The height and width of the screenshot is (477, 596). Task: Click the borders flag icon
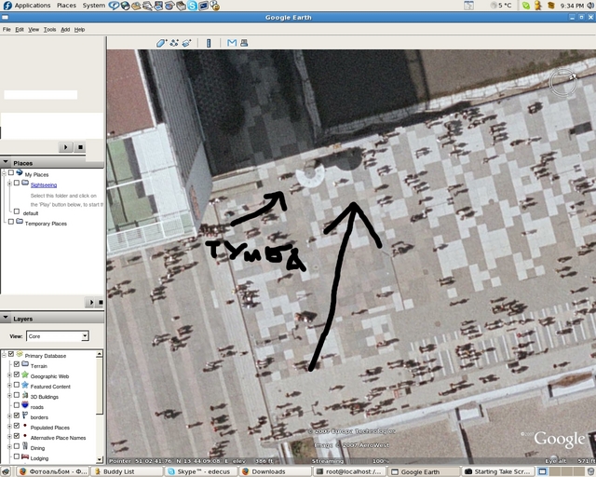(x=25, y=416)
